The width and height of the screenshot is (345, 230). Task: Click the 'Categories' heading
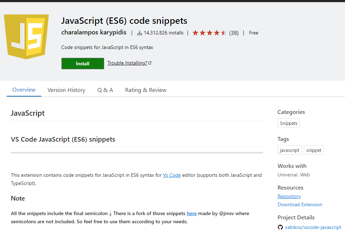click(x=291, y=112)
